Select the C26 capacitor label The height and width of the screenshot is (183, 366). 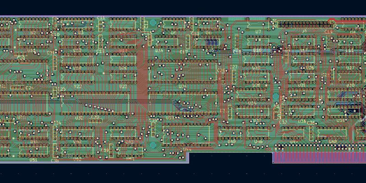click(x=221, y=70)
